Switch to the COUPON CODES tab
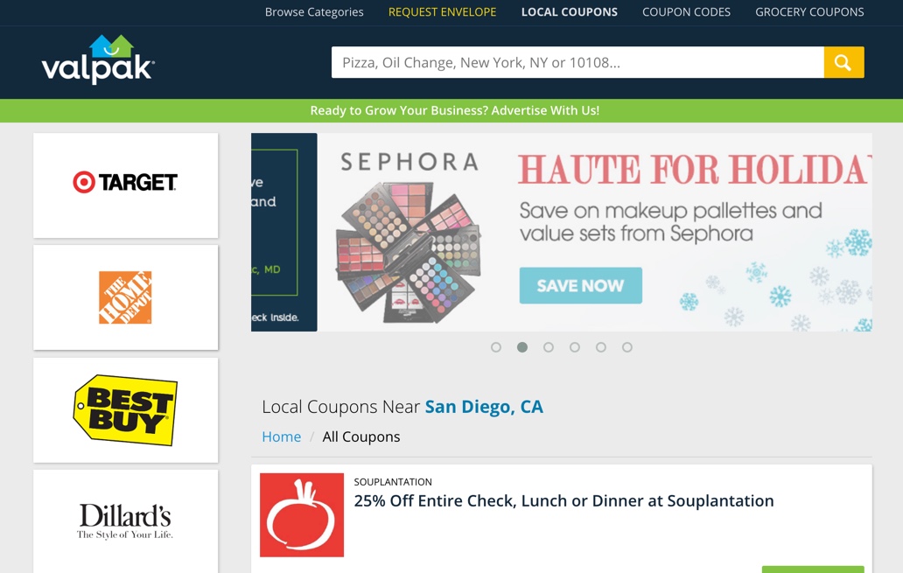 [686, 12]
